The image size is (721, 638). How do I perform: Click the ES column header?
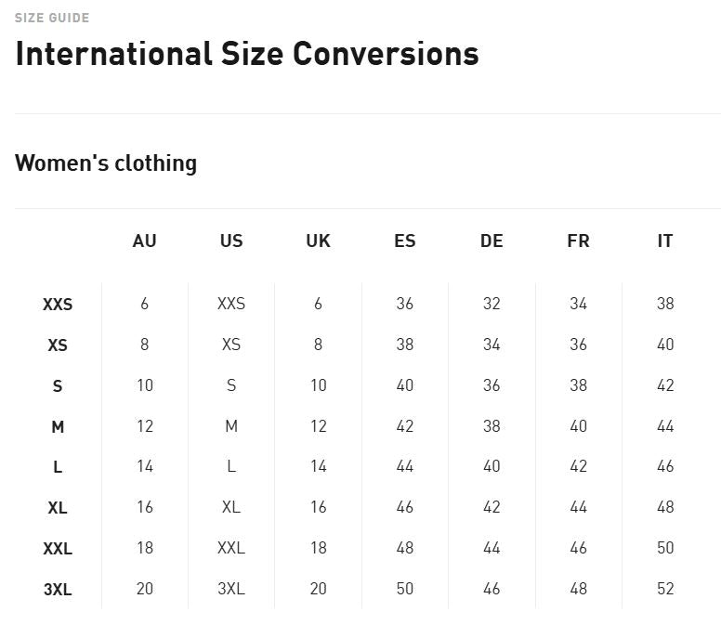[x=405, y=241]
